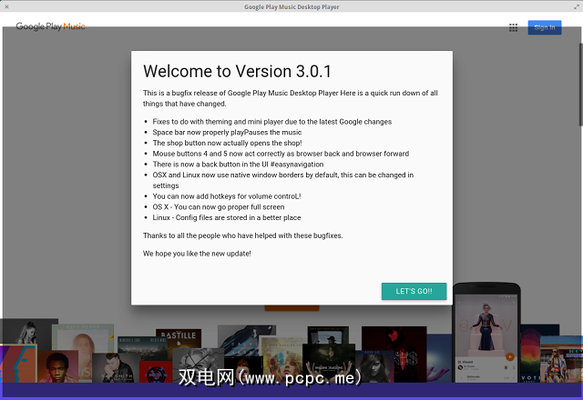The height and width of the screenshot is (400, 583).
Task: Click the Google Play Music Desktop Player title
Action: pos(291,6)
